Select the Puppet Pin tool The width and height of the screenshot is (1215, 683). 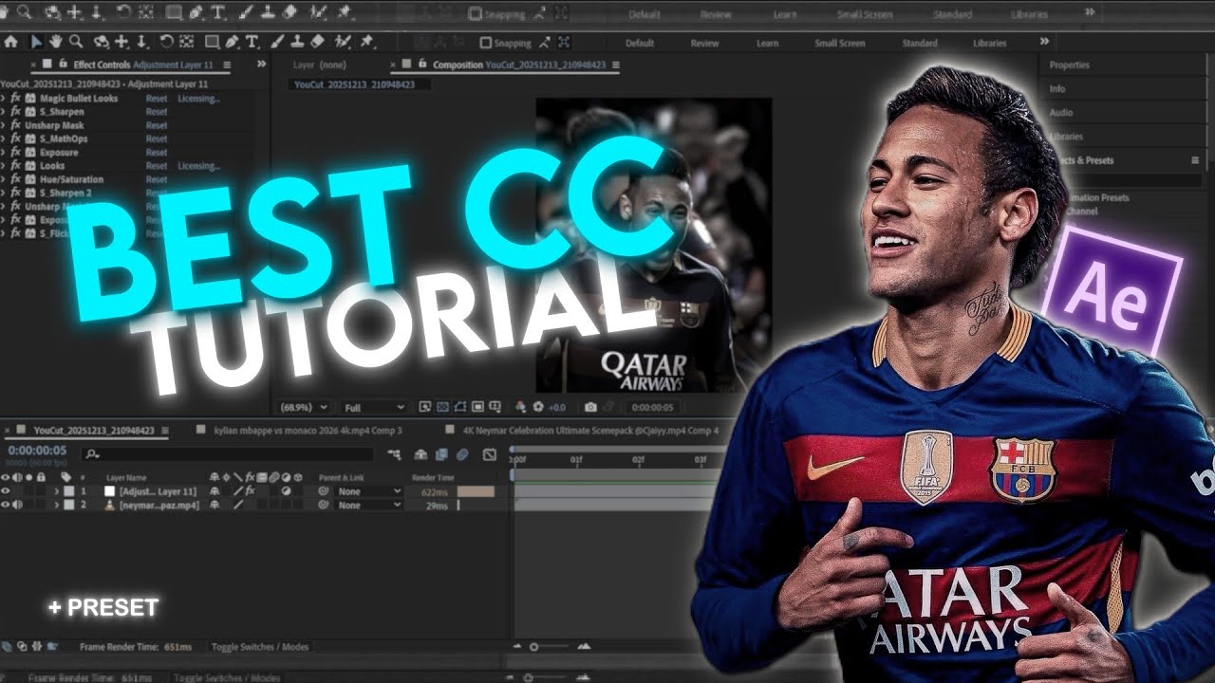[x=366, y=42]
